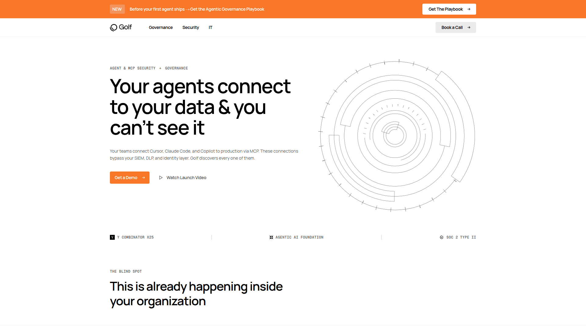Viewport: 586px width, 329px height.
Task: Open the Security nav item
Action: click(190, 27)
